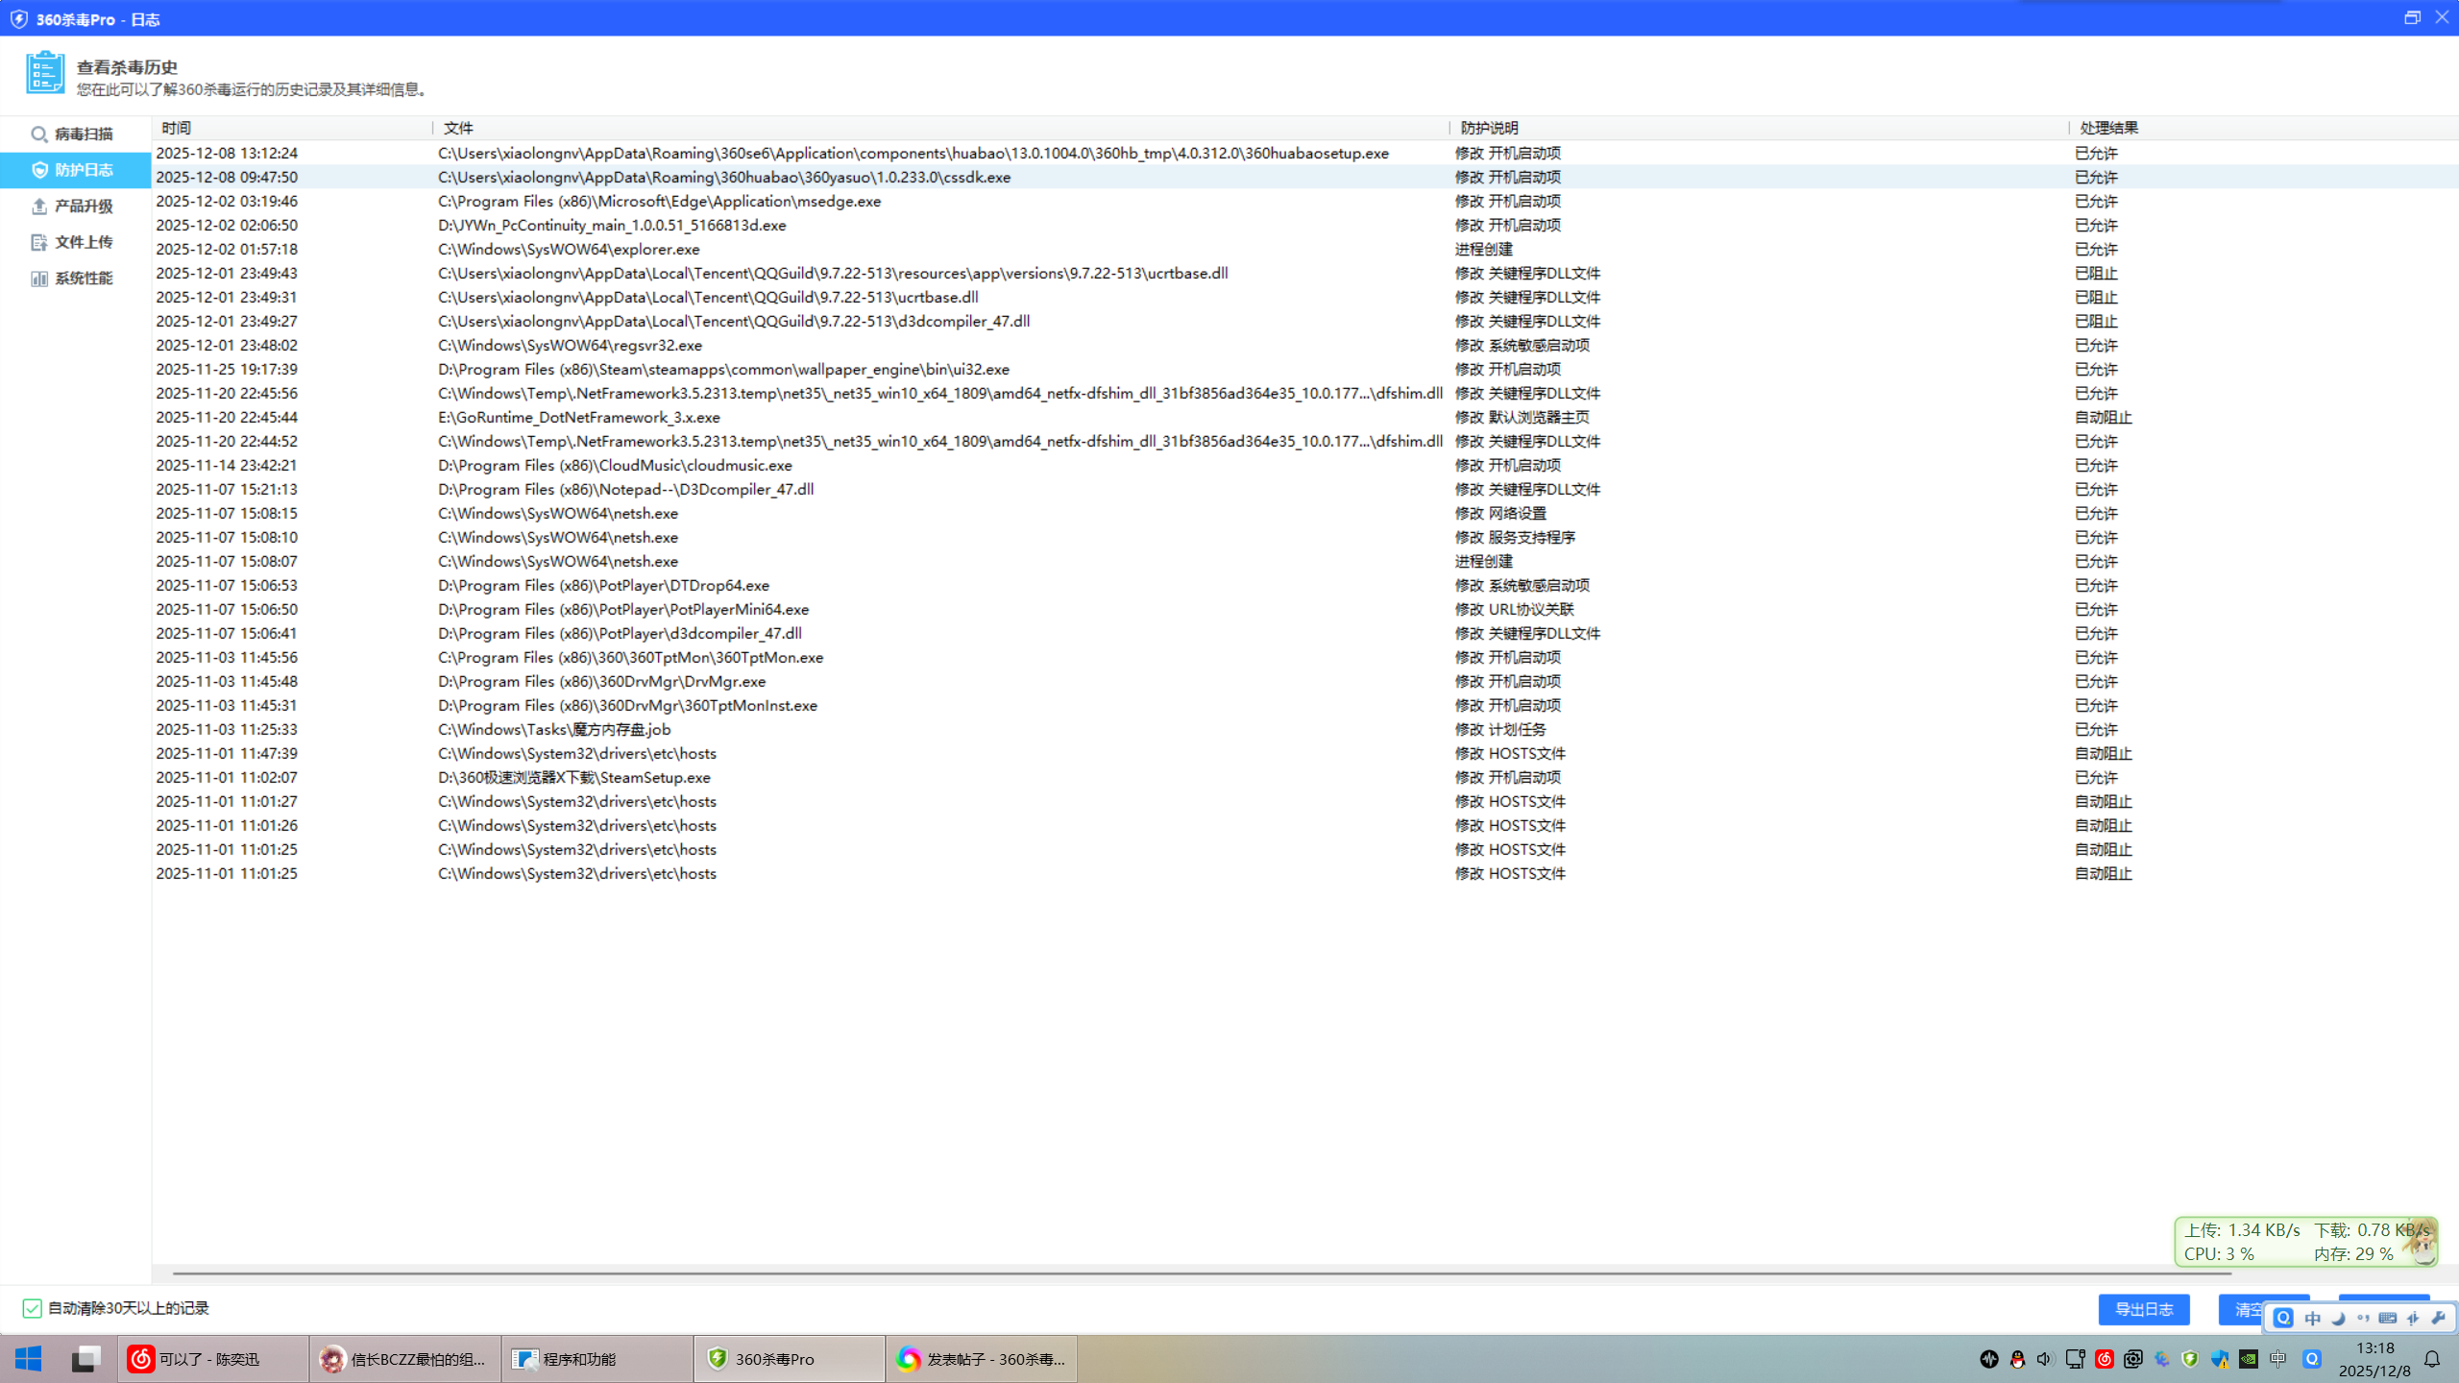Switch to 程序和功能 taskbar window

point(597,1359)
